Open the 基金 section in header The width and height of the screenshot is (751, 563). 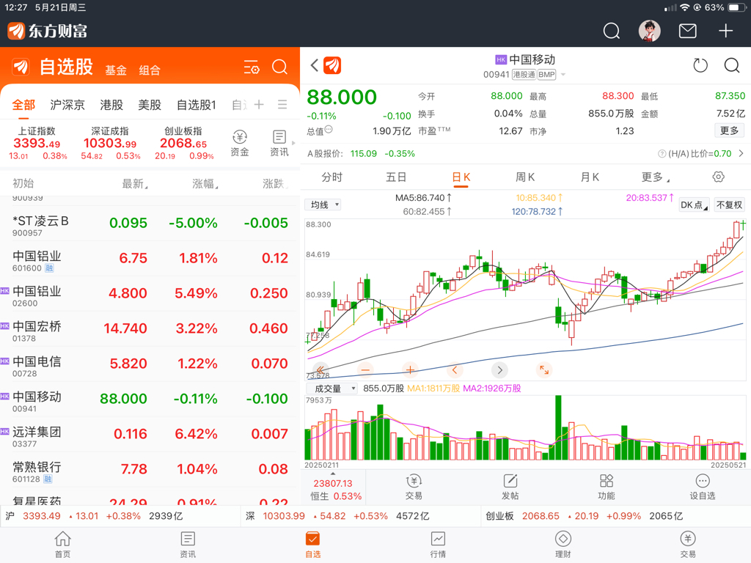(116, 70)
